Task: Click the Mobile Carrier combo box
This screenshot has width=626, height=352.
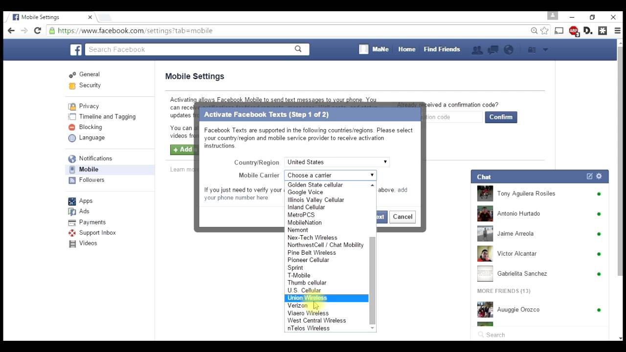Action: click(330, 175)
